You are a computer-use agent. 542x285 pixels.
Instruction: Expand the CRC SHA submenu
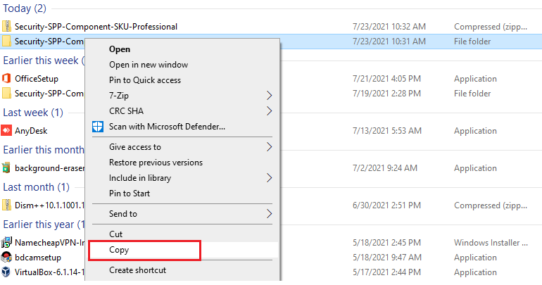(x=182, y=111)
